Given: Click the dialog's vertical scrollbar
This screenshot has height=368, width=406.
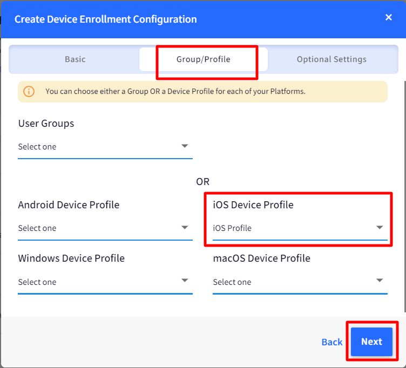Looking at the screenshot, I should (405, 197).
